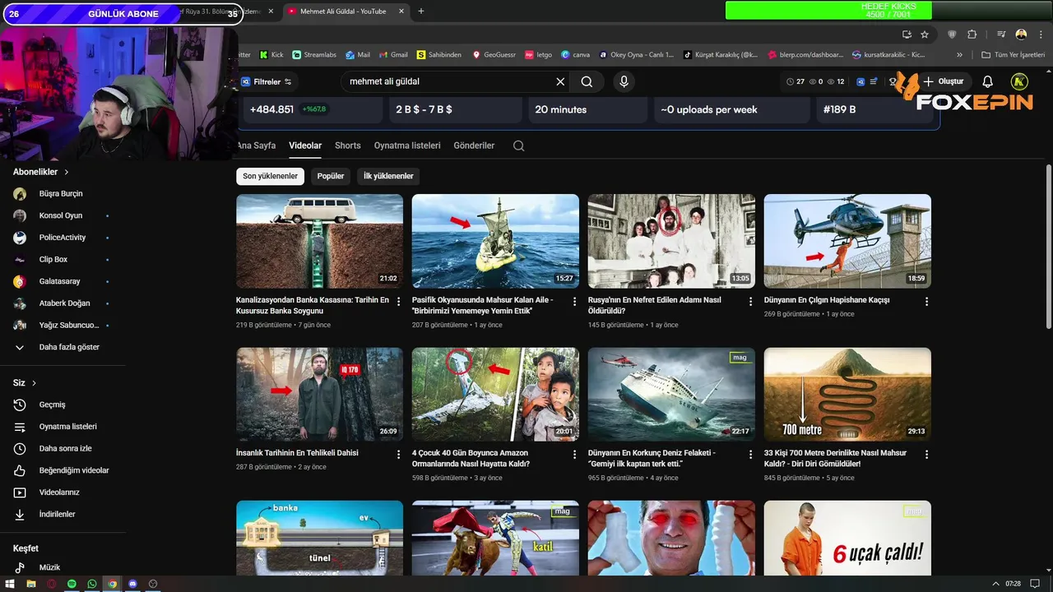Switch to Shorts tab
Screen dimensions: 1053x592
click(x=348, y=146)
